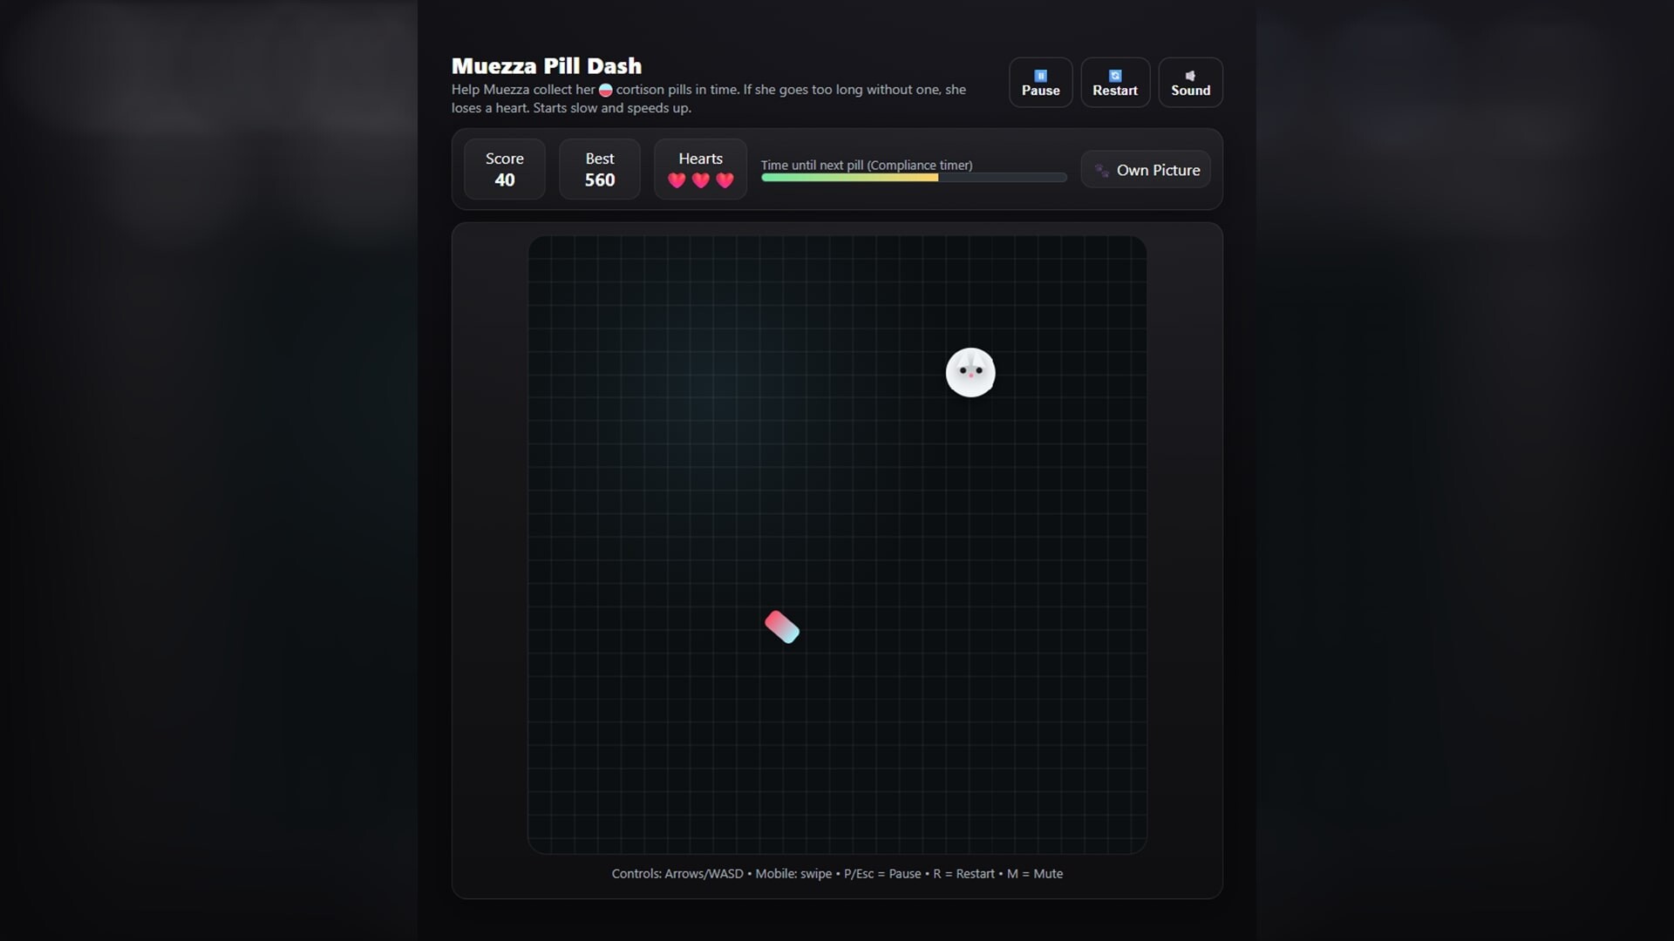This screenshot has height=941, width=1674.
Task: Click the middle heart in the Hearts box
Action: 700,180
